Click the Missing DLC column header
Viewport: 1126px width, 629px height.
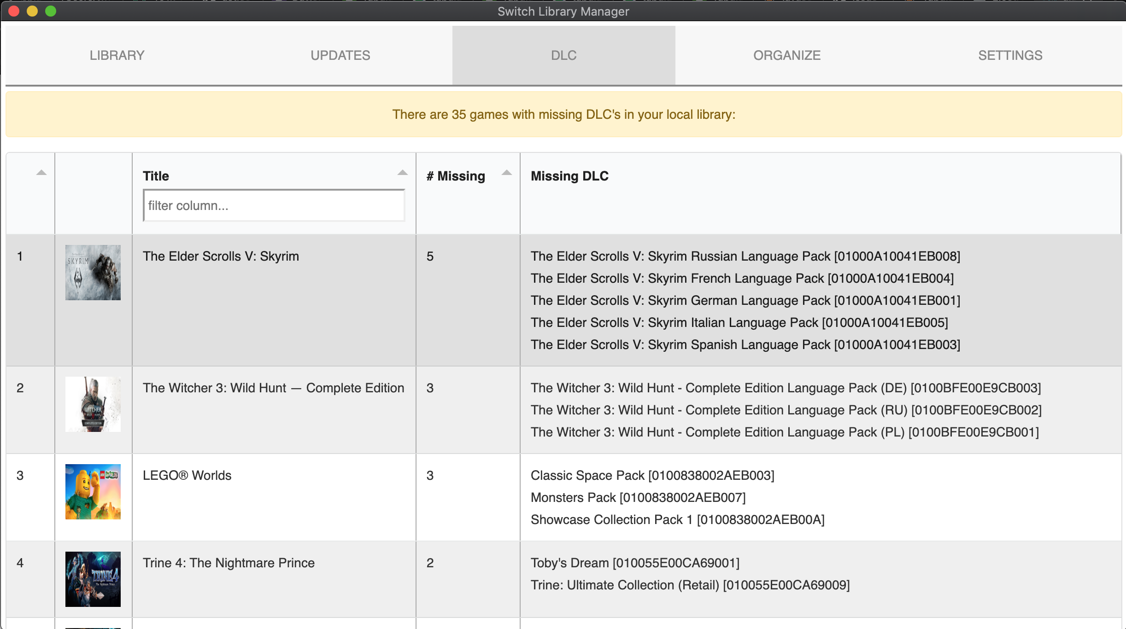tap(569, 176)
